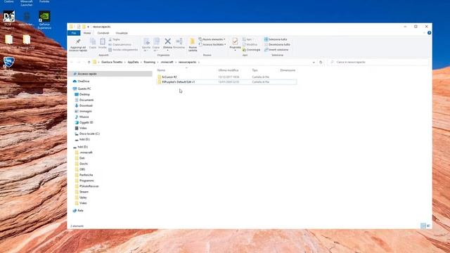The height and width of the screenshot is (253, 450).
Task: Select the Default Edit v1 folder
Action: click(178, 82)
